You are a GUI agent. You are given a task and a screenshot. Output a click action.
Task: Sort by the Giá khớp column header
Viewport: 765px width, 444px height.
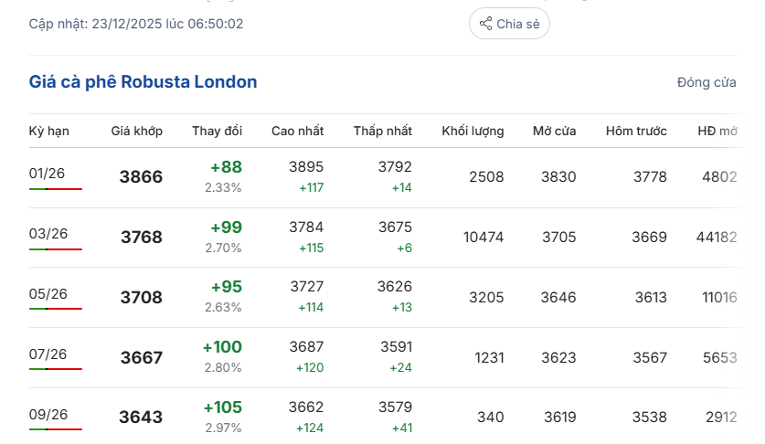(x=137, y=131)
